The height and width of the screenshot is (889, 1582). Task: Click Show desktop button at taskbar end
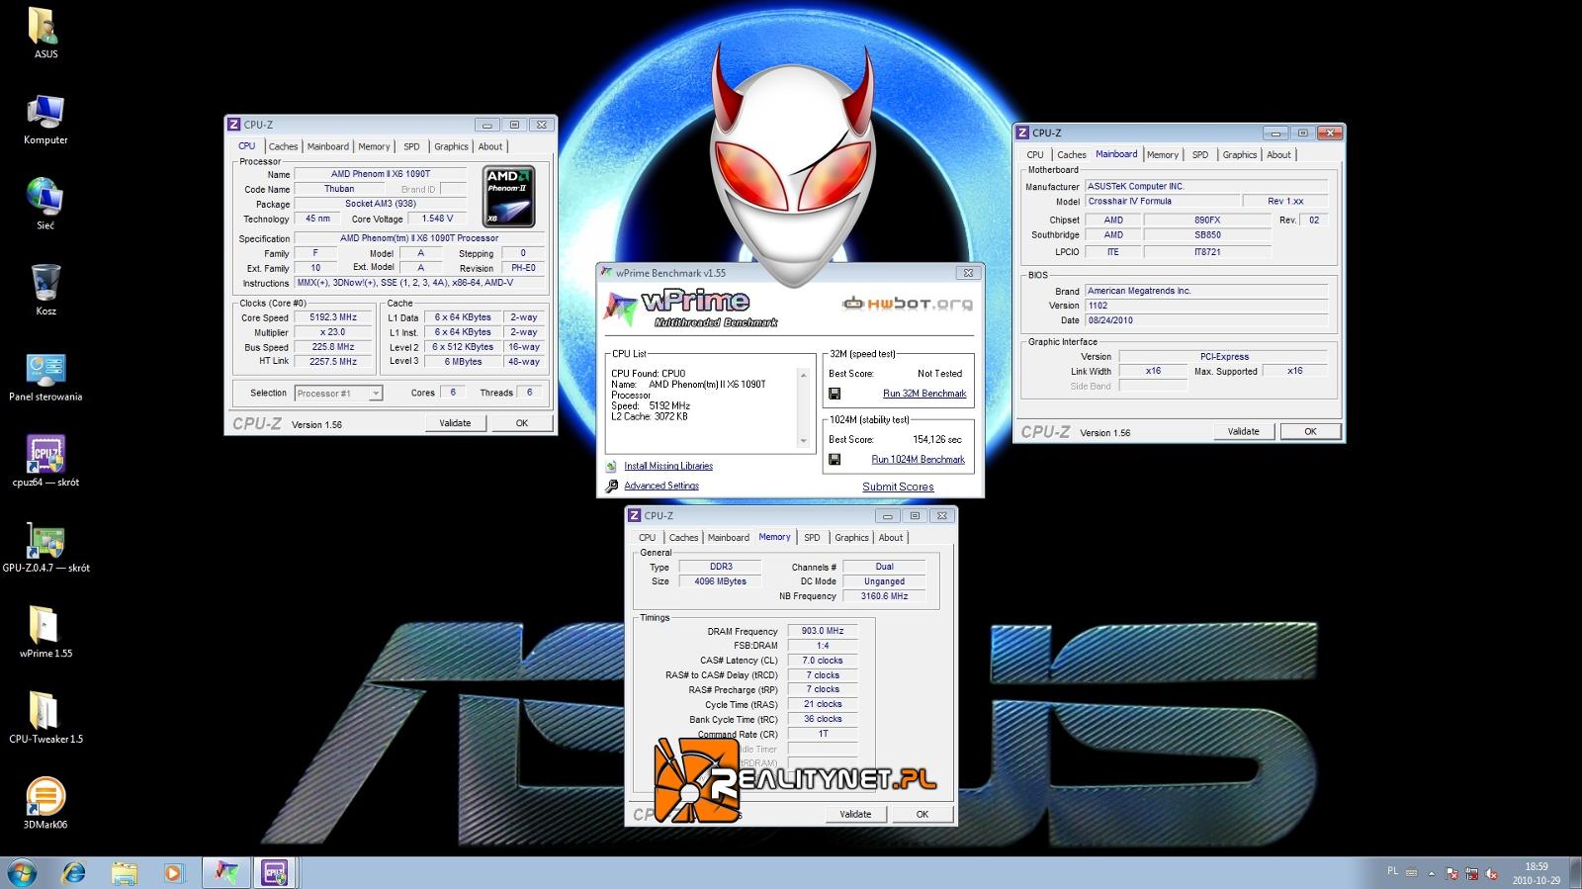coord(1574,873)
